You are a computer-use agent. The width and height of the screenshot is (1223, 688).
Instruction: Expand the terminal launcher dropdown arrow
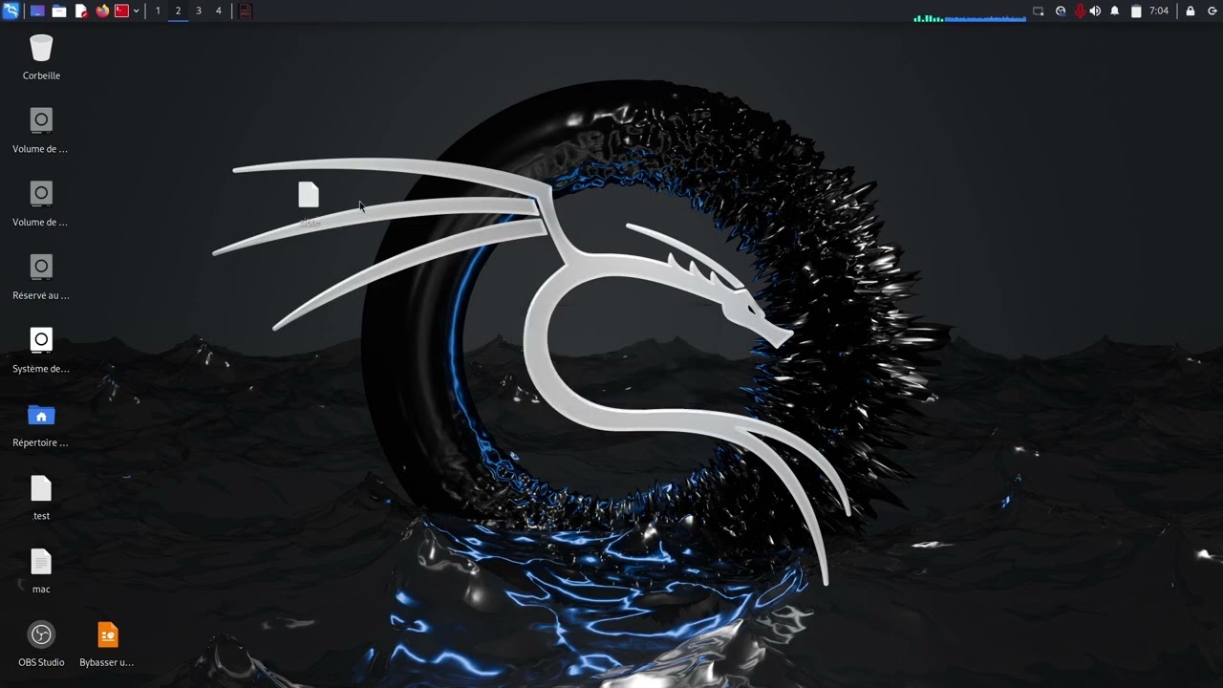pos(137,11)
